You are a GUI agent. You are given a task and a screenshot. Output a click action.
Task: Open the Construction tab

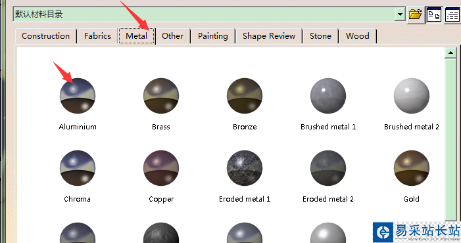coord(45,36)
